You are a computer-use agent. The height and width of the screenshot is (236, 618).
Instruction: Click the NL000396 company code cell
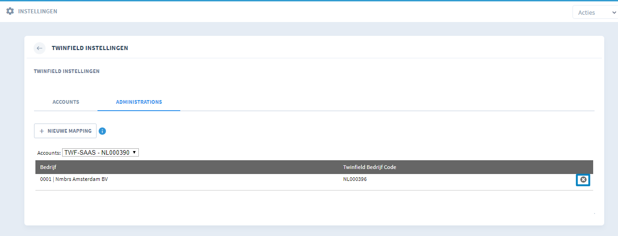[x=355, y=180]
